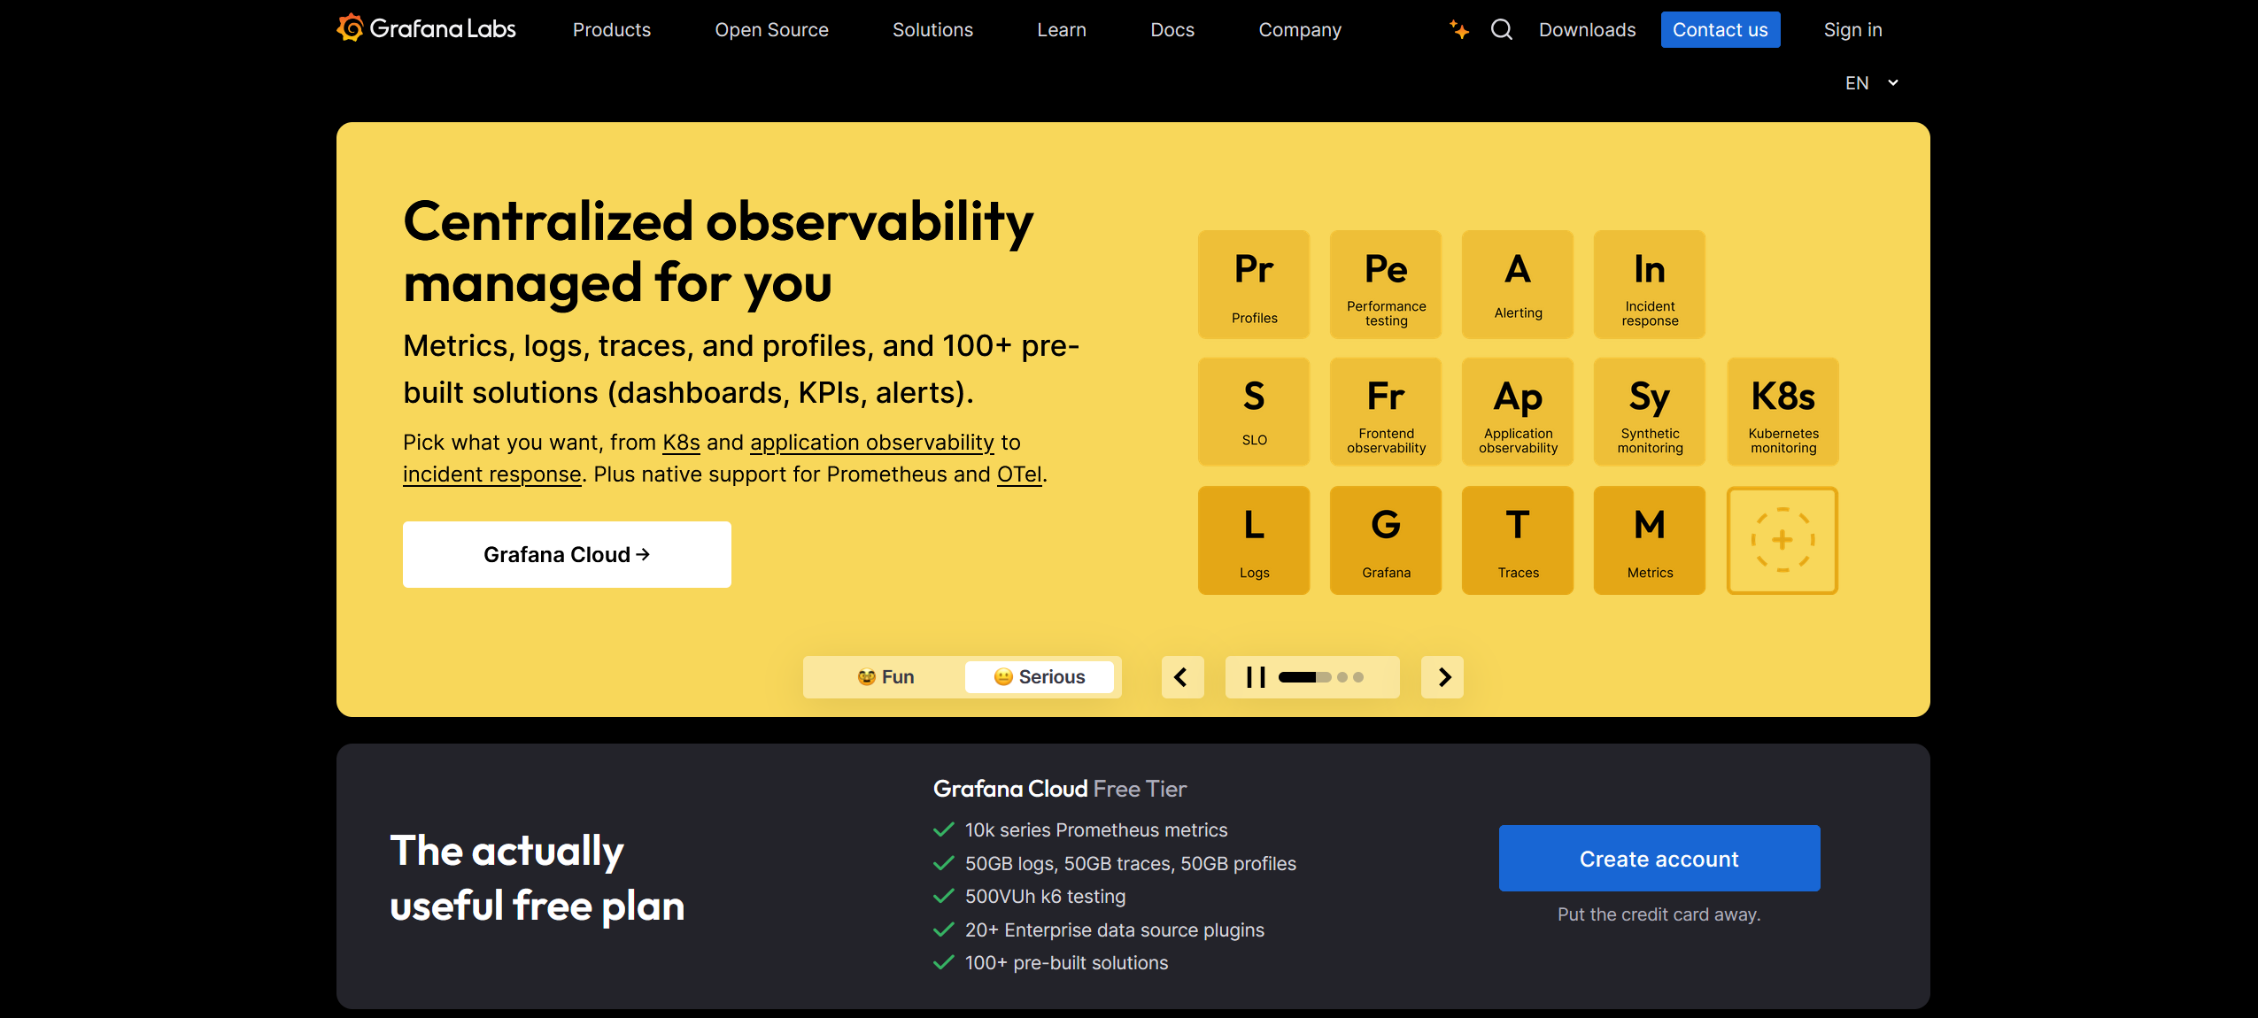Click the Create account button
Screen dimensions: 2258x1018
pyautogui.click(x=1659, y=859)
